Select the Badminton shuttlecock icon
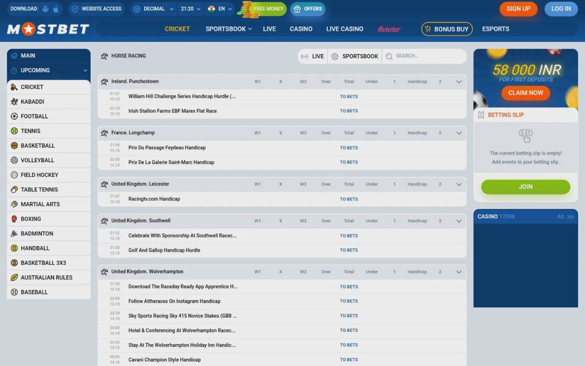This screenshot has width=585, height=366. pyautogui.click(x=14, y=234)
